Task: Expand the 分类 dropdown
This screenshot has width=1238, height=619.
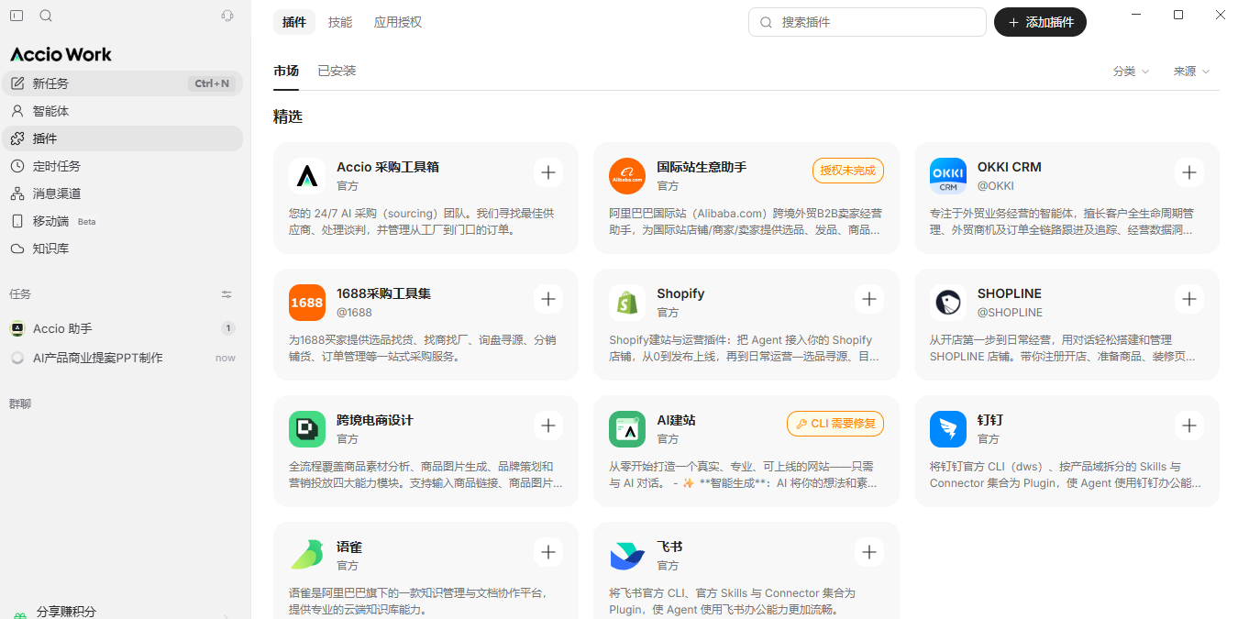Action: (1131, 71)
